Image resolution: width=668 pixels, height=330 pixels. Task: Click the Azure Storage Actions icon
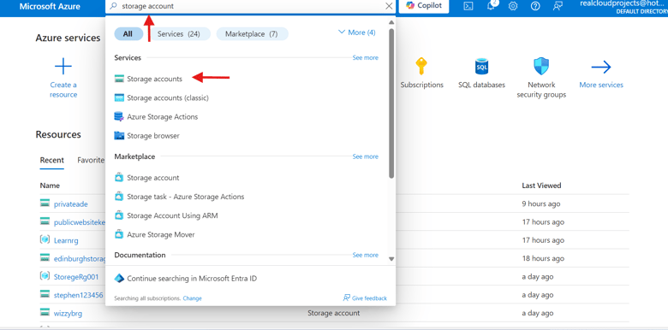click(119, 116)
